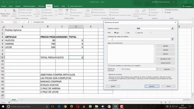Click Quitar duplicados in Data Tools
Viewport: 194px width, 109px height.
click(99, 12)
